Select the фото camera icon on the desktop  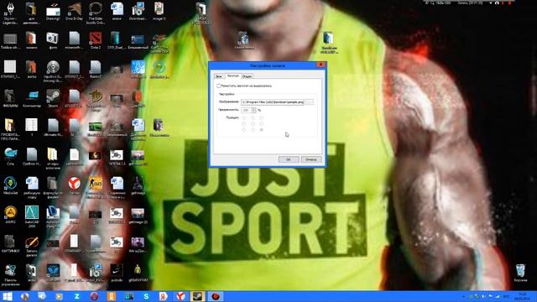click(x=53, y=40)
